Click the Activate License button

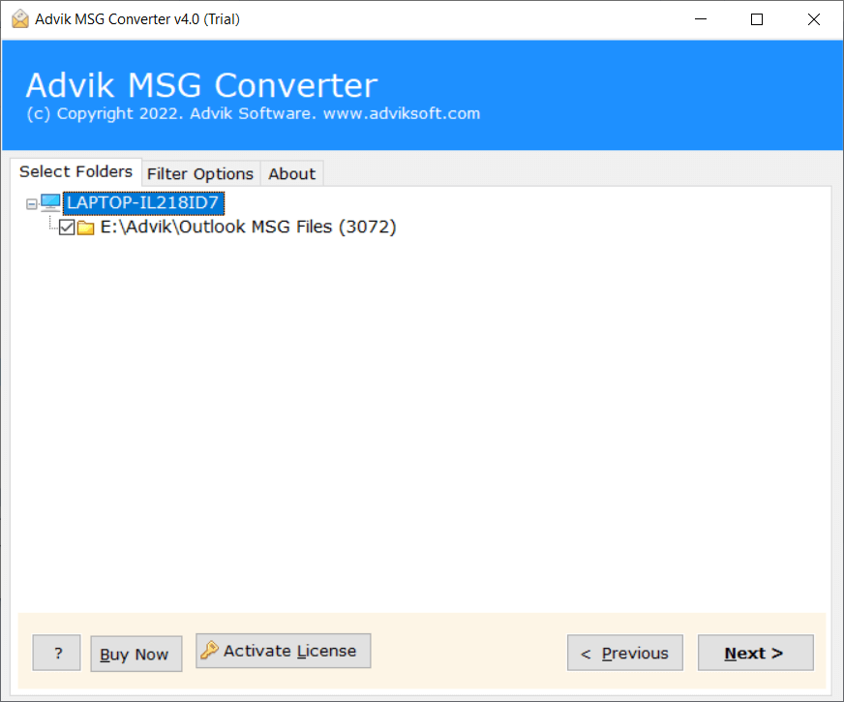pyautogui.click(x=284, y=651)
